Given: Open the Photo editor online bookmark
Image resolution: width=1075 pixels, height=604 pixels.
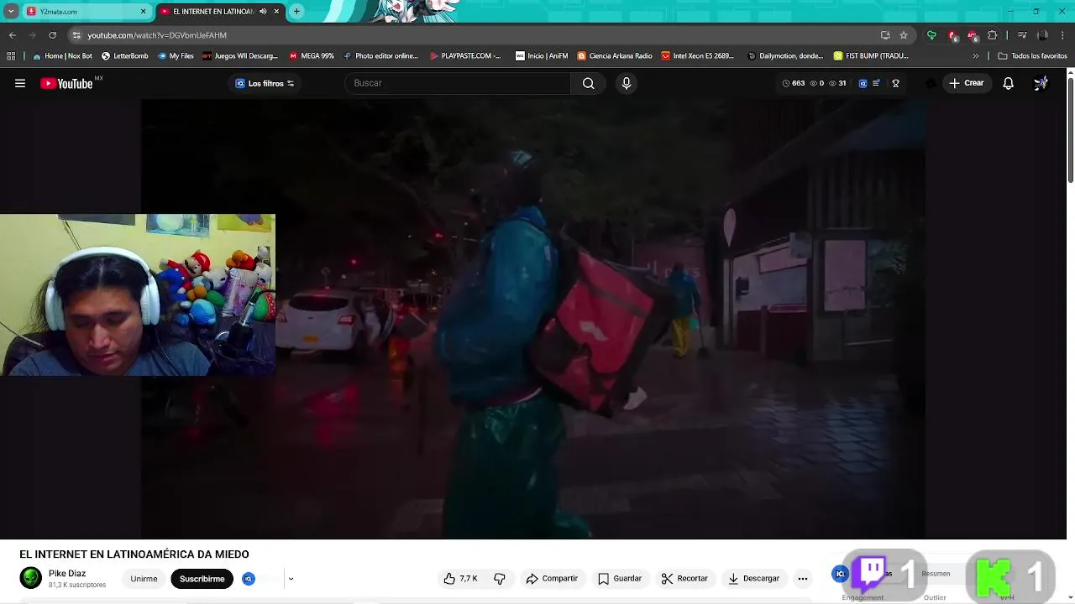Looking at the screenshot, I should [x=380, y=56].
